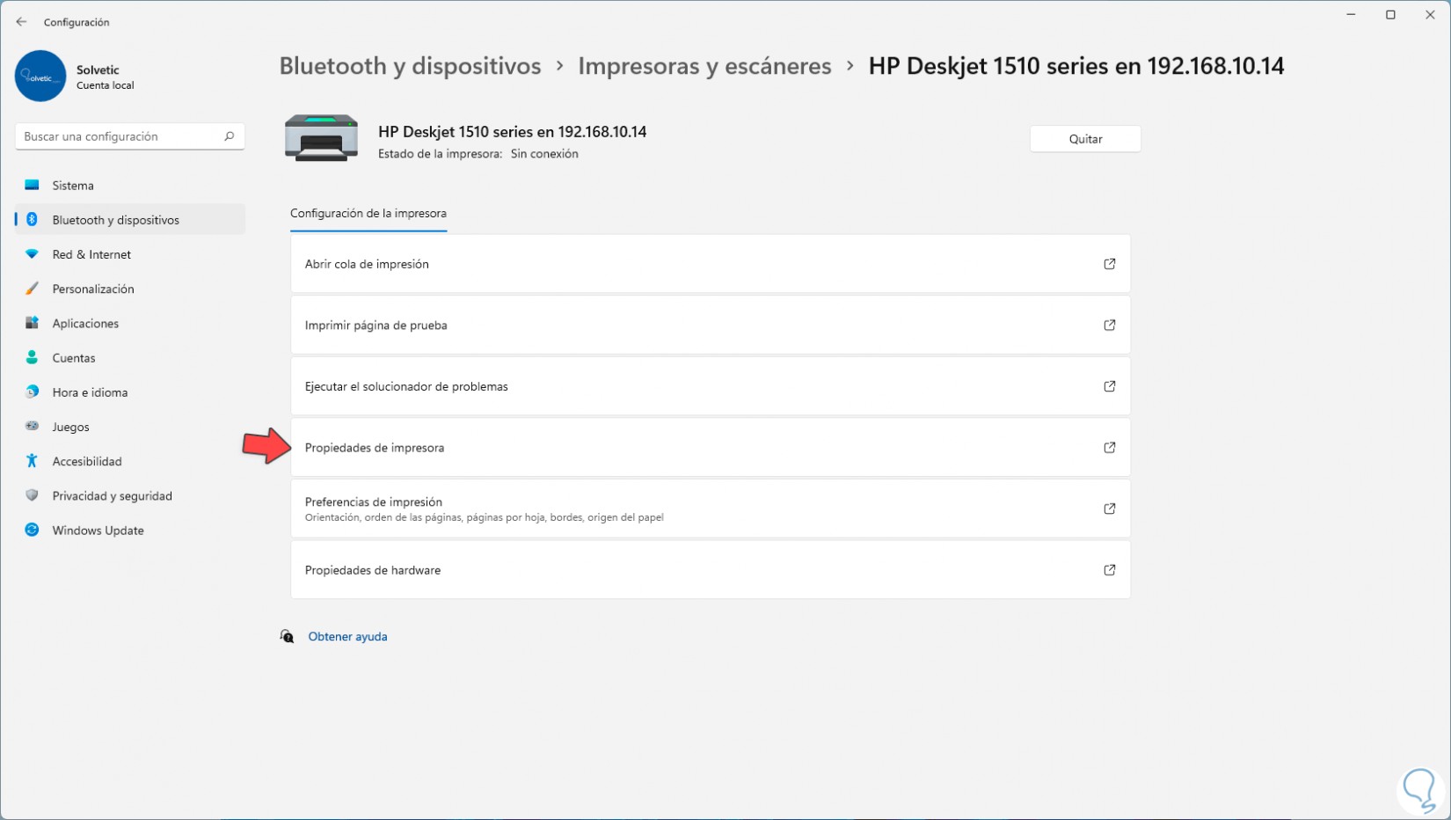Click external link icon for Imprimir página de prueba
Image resolution: width=1451 pixels, height=820 pixels.
coord(1109,326)
